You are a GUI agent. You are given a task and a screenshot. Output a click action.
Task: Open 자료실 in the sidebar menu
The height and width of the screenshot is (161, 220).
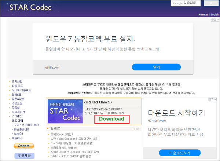click(x=16, y=108)
